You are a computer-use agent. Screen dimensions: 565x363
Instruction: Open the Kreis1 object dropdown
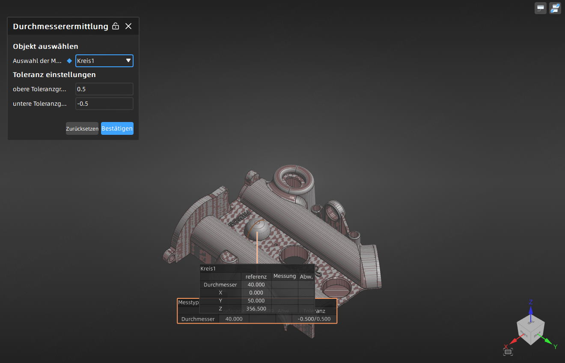pos(104,61)
